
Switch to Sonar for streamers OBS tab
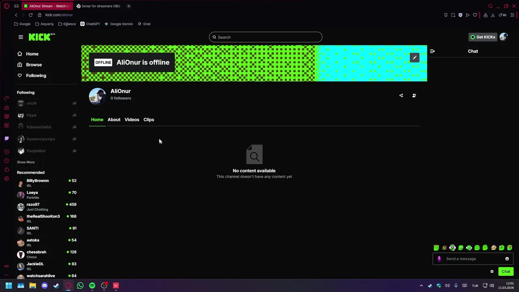(99, 6)
